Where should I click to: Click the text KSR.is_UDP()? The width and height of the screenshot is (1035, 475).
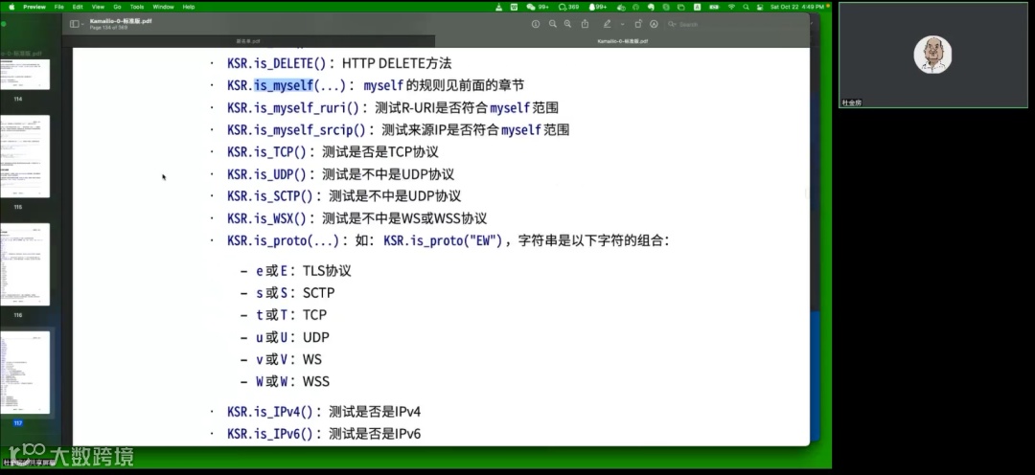pyautogui.click(x=267, y=175)
